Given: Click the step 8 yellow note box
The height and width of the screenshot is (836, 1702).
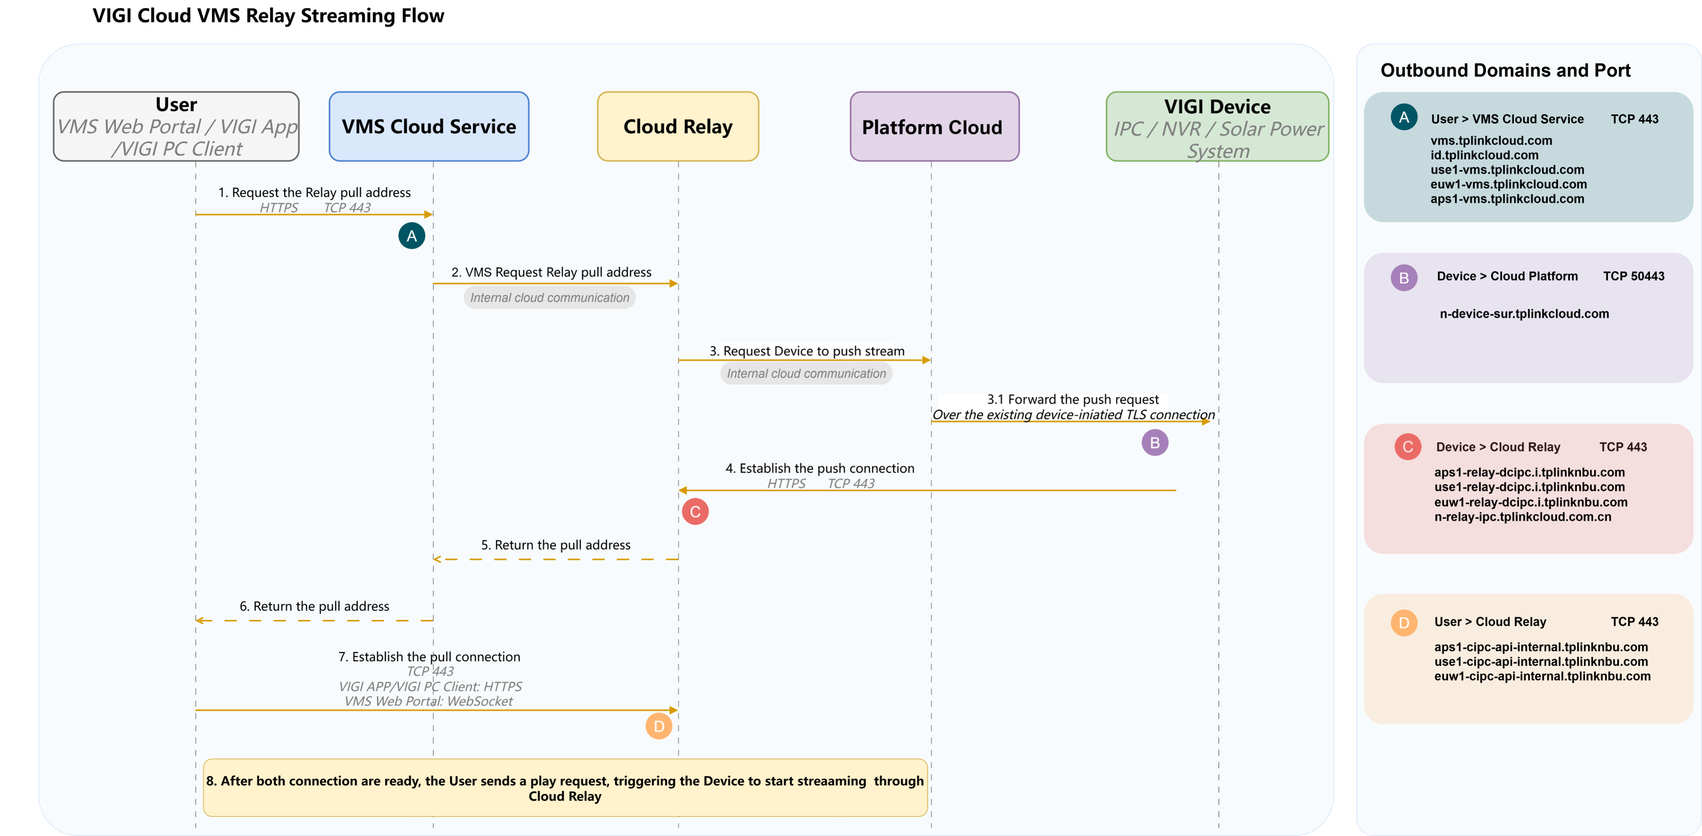Looking at the screenshot, I should [565, 788].
